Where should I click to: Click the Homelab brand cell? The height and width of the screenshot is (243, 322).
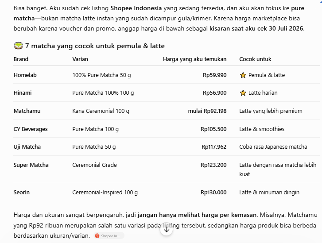click(x=25, y=75)
